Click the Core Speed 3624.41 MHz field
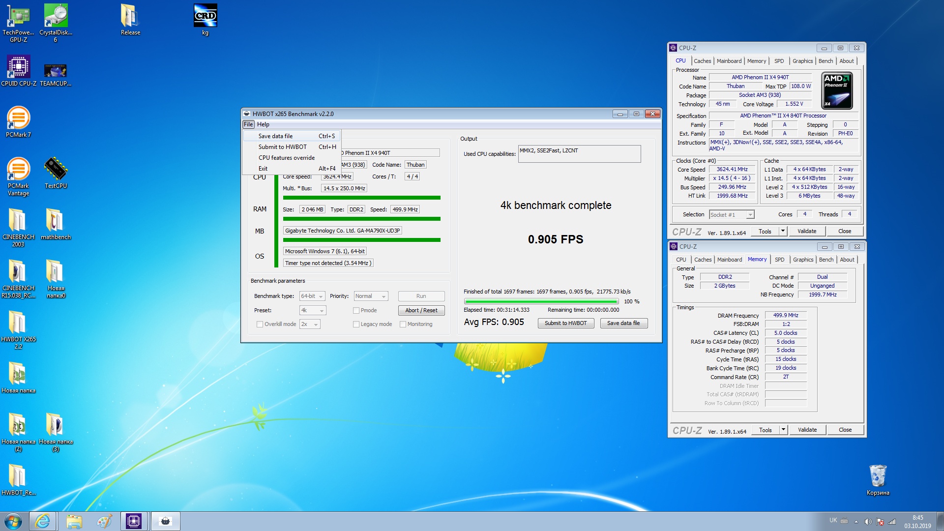 732,170
